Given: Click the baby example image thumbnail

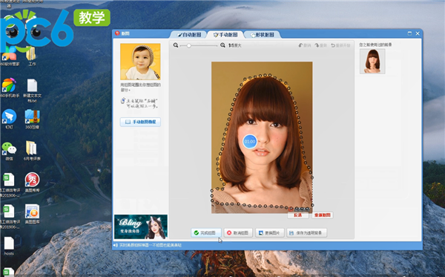Looking at the screenshot, I should point(140,62).
